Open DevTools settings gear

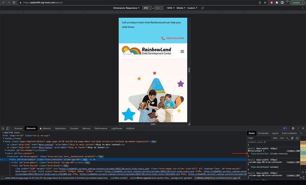click(x=293, y=128)
